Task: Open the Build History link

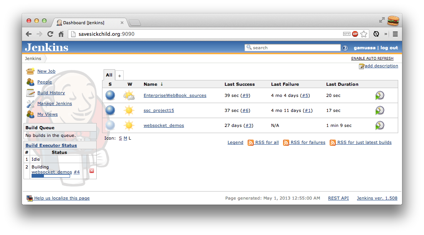Action: pos(51,93)
